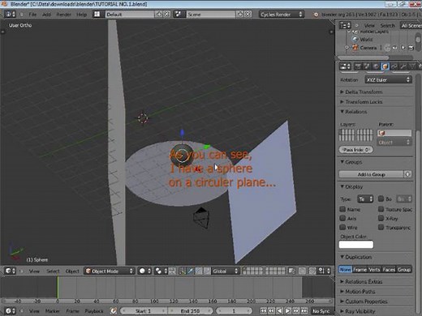
Task: Open the Search menu in outliner
Action: tap(387, 25)
